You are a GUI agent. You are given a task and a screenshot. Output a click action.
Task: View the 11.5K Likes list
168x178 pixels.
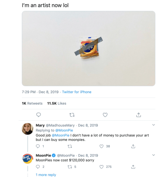[x=57, y=103]
